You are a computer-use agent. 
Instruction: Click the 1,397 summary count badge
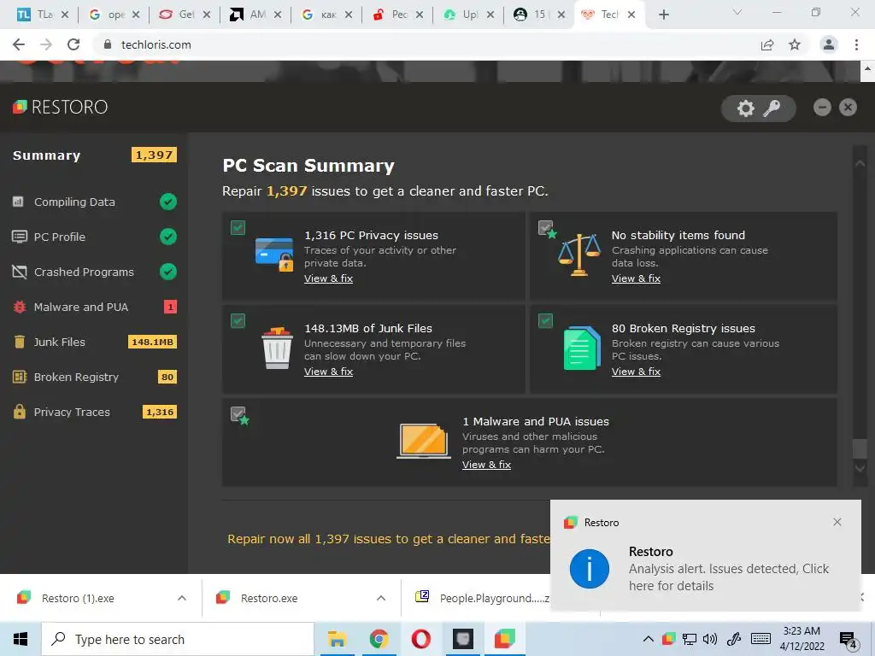tap(154, 155)
